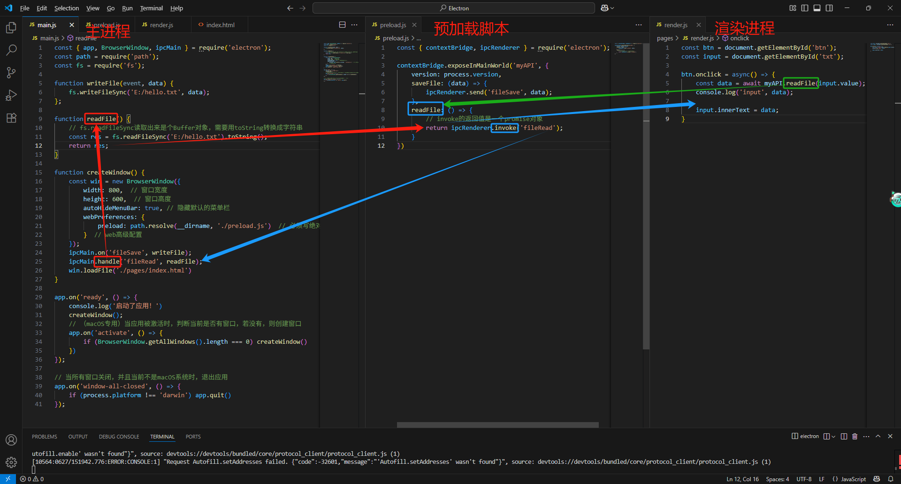
Task: Open Source Control view
Action: (11, 73)
